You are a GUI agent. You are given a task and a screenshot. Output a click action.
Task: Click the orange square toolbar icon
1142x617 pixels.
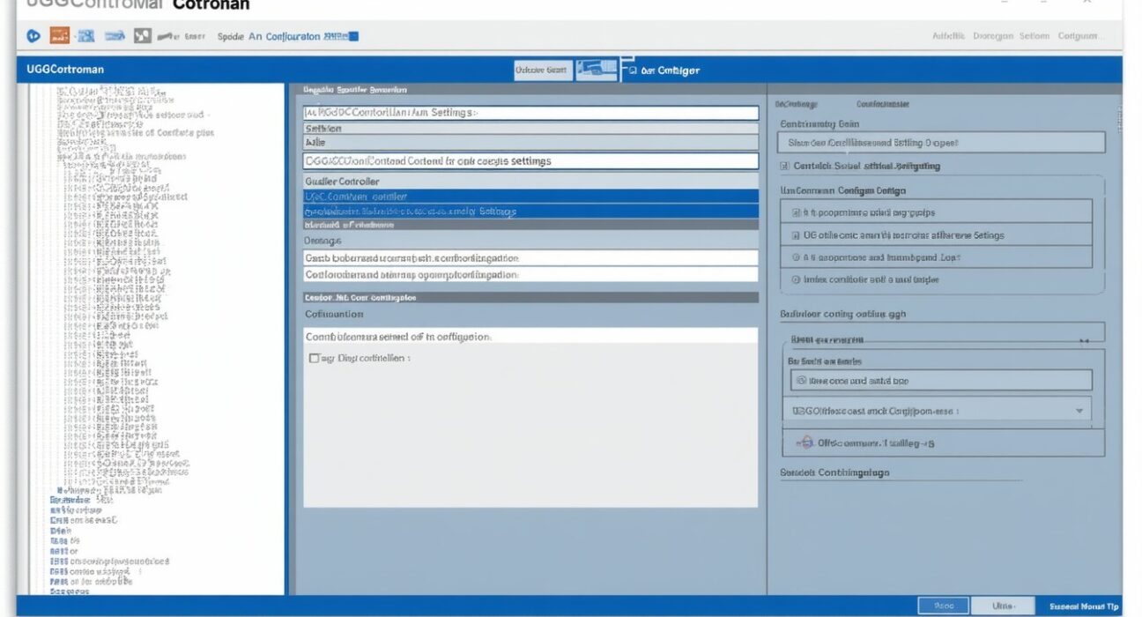pyautogui.click(x=60, y=36)
